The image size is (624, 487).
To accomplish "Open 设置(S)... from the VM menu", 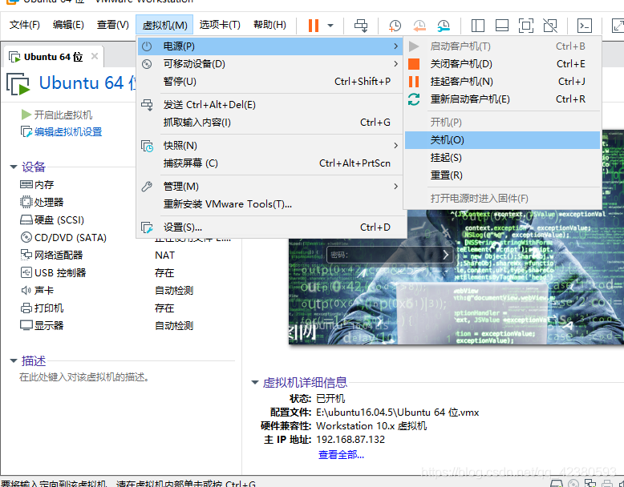I will coord(270,227).
